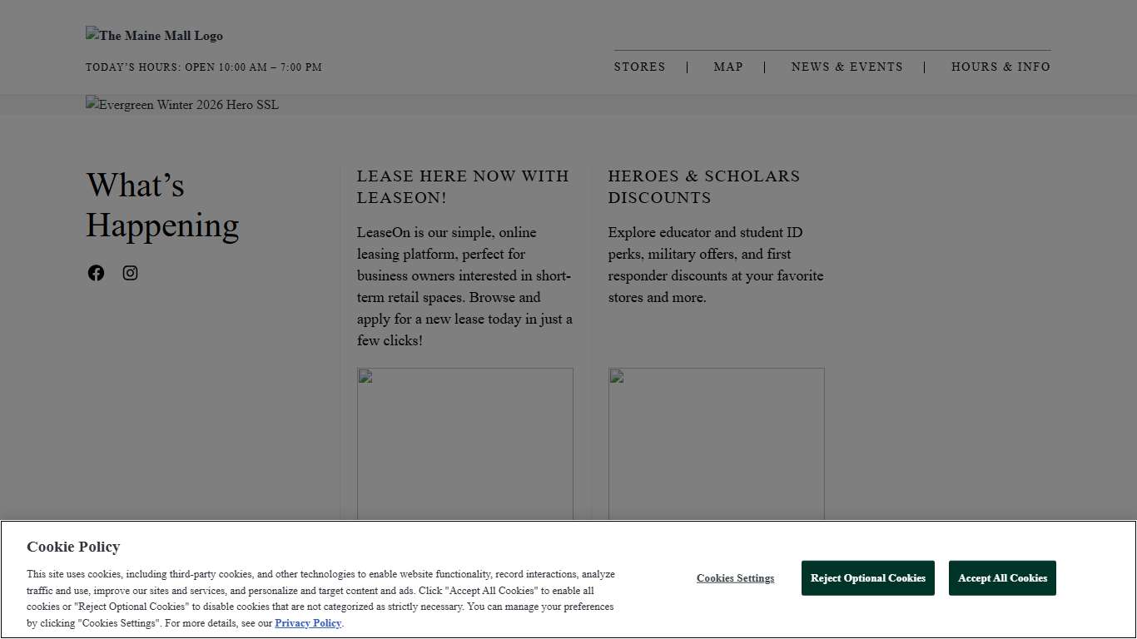The height and width of the screenshot is (639, 1137).
Task: Open the Facebook social icon
Action: click(x=97, y=273)
